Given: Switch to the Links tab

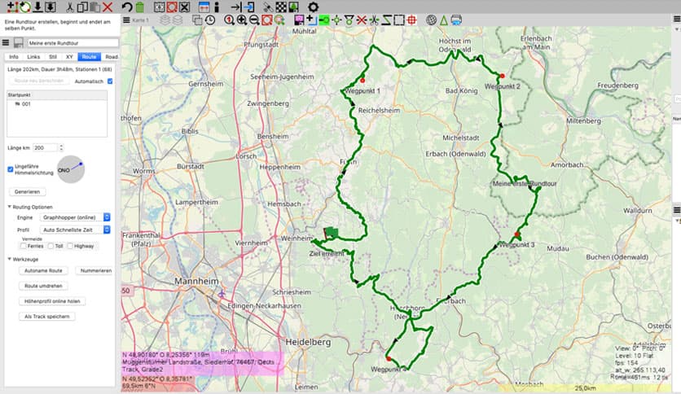Looking at the screenshot, I should point(33,57).
